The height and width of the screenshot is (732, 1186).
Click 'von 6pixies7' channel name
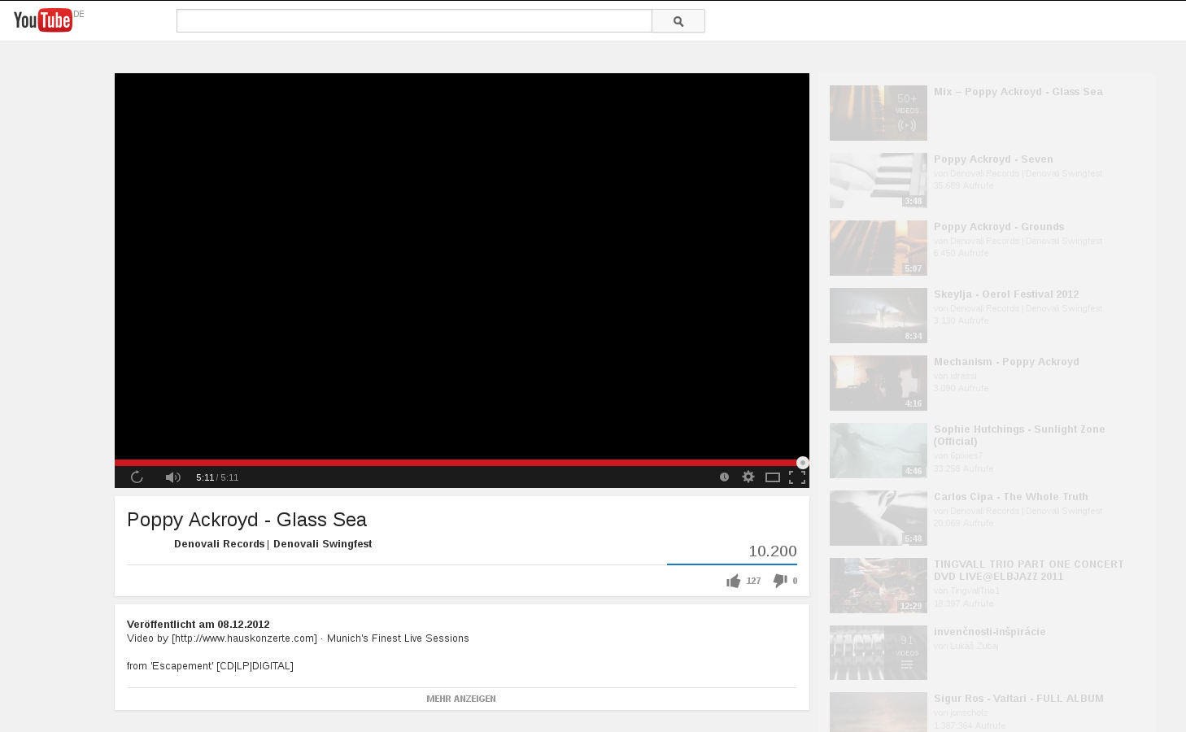click(958, 455)
